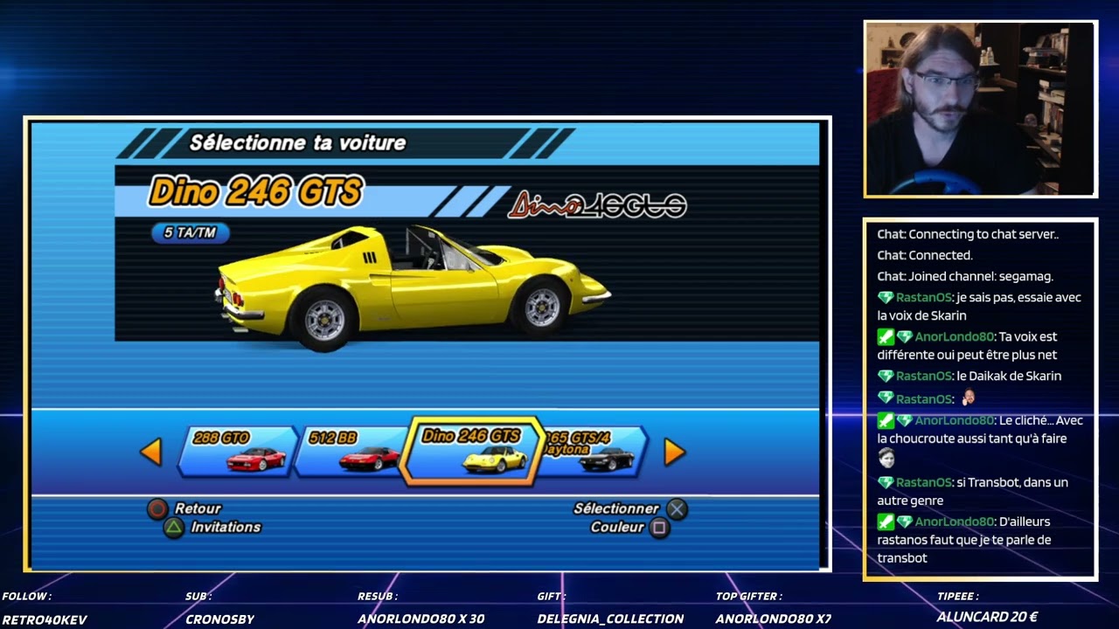The image size is (1119, 629).
Task: Click the 'Chat: Joined channel: segamag.' line
Action: tap(965, 276)
